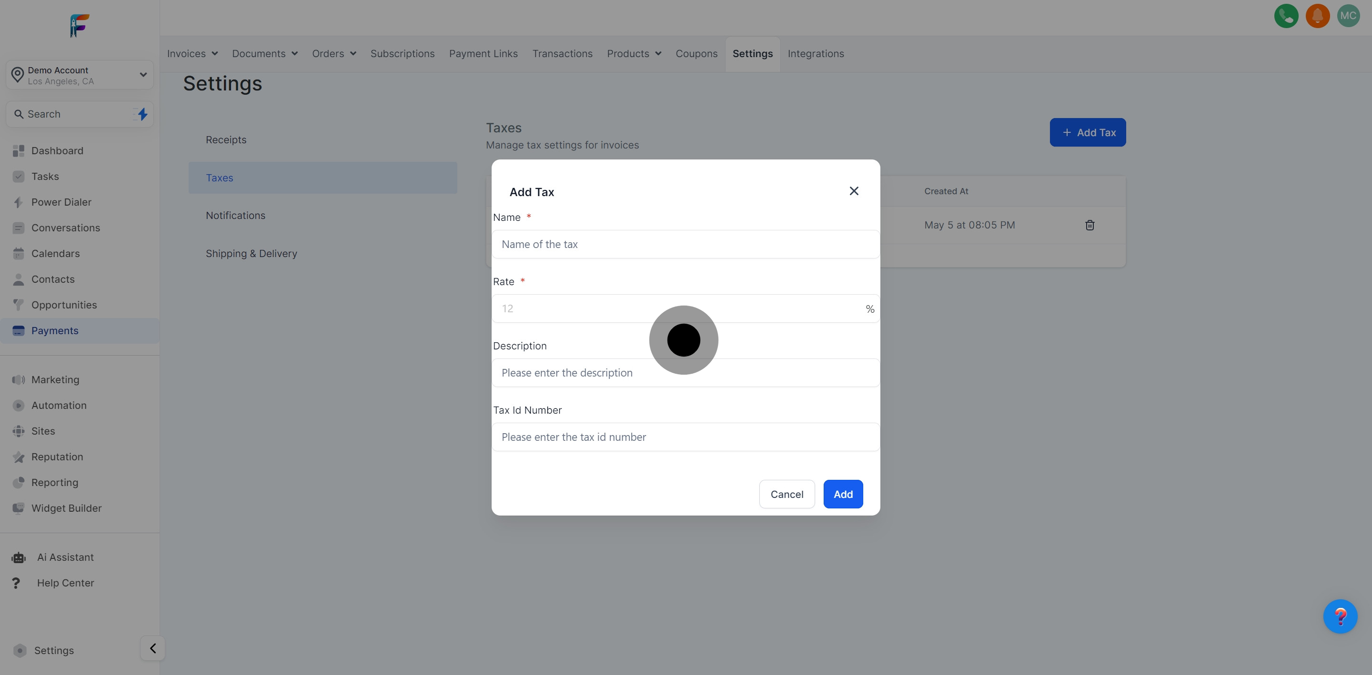Screen dimensions: 1372x675
Task: Collapse the sidebar with arrow button
Action: [x=153, y=648]
